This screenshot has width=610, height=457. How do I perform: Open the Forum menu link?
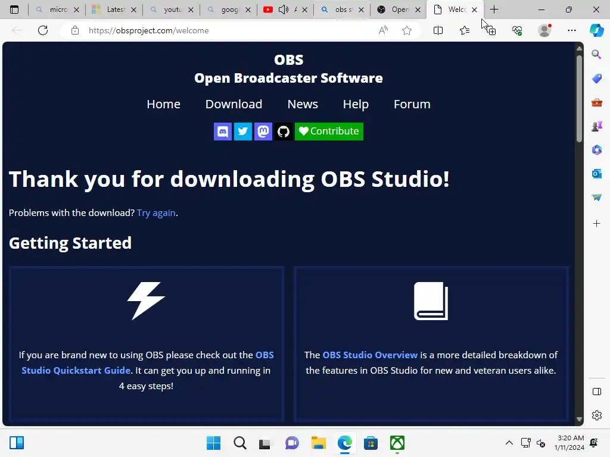tap(412, 104)
